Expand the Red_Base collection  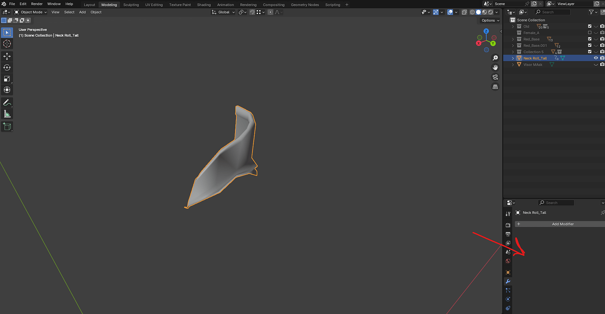pyautogui.click(x=513, y=39)
